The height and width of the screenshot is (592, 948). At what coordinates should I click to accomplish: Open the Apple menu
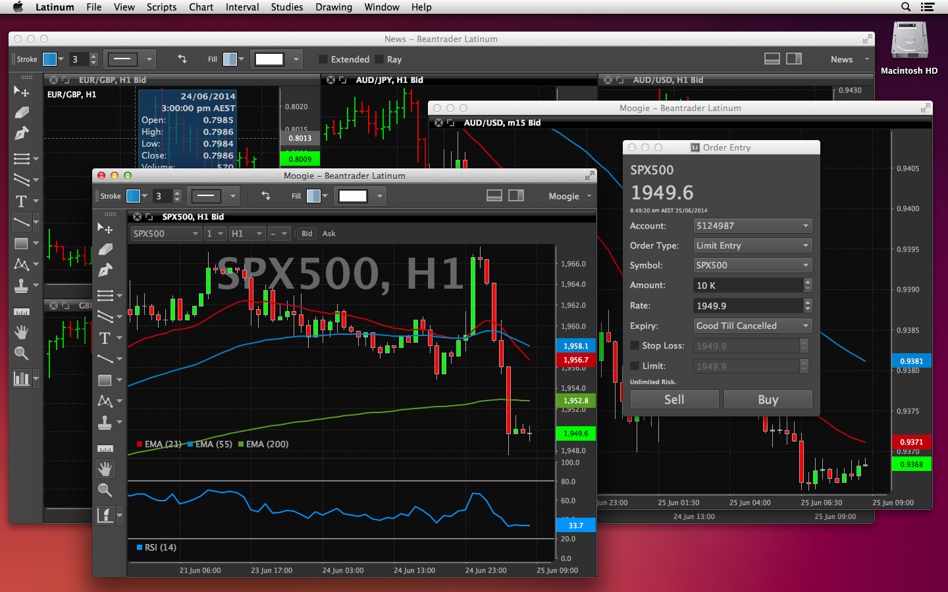[18, 7]
